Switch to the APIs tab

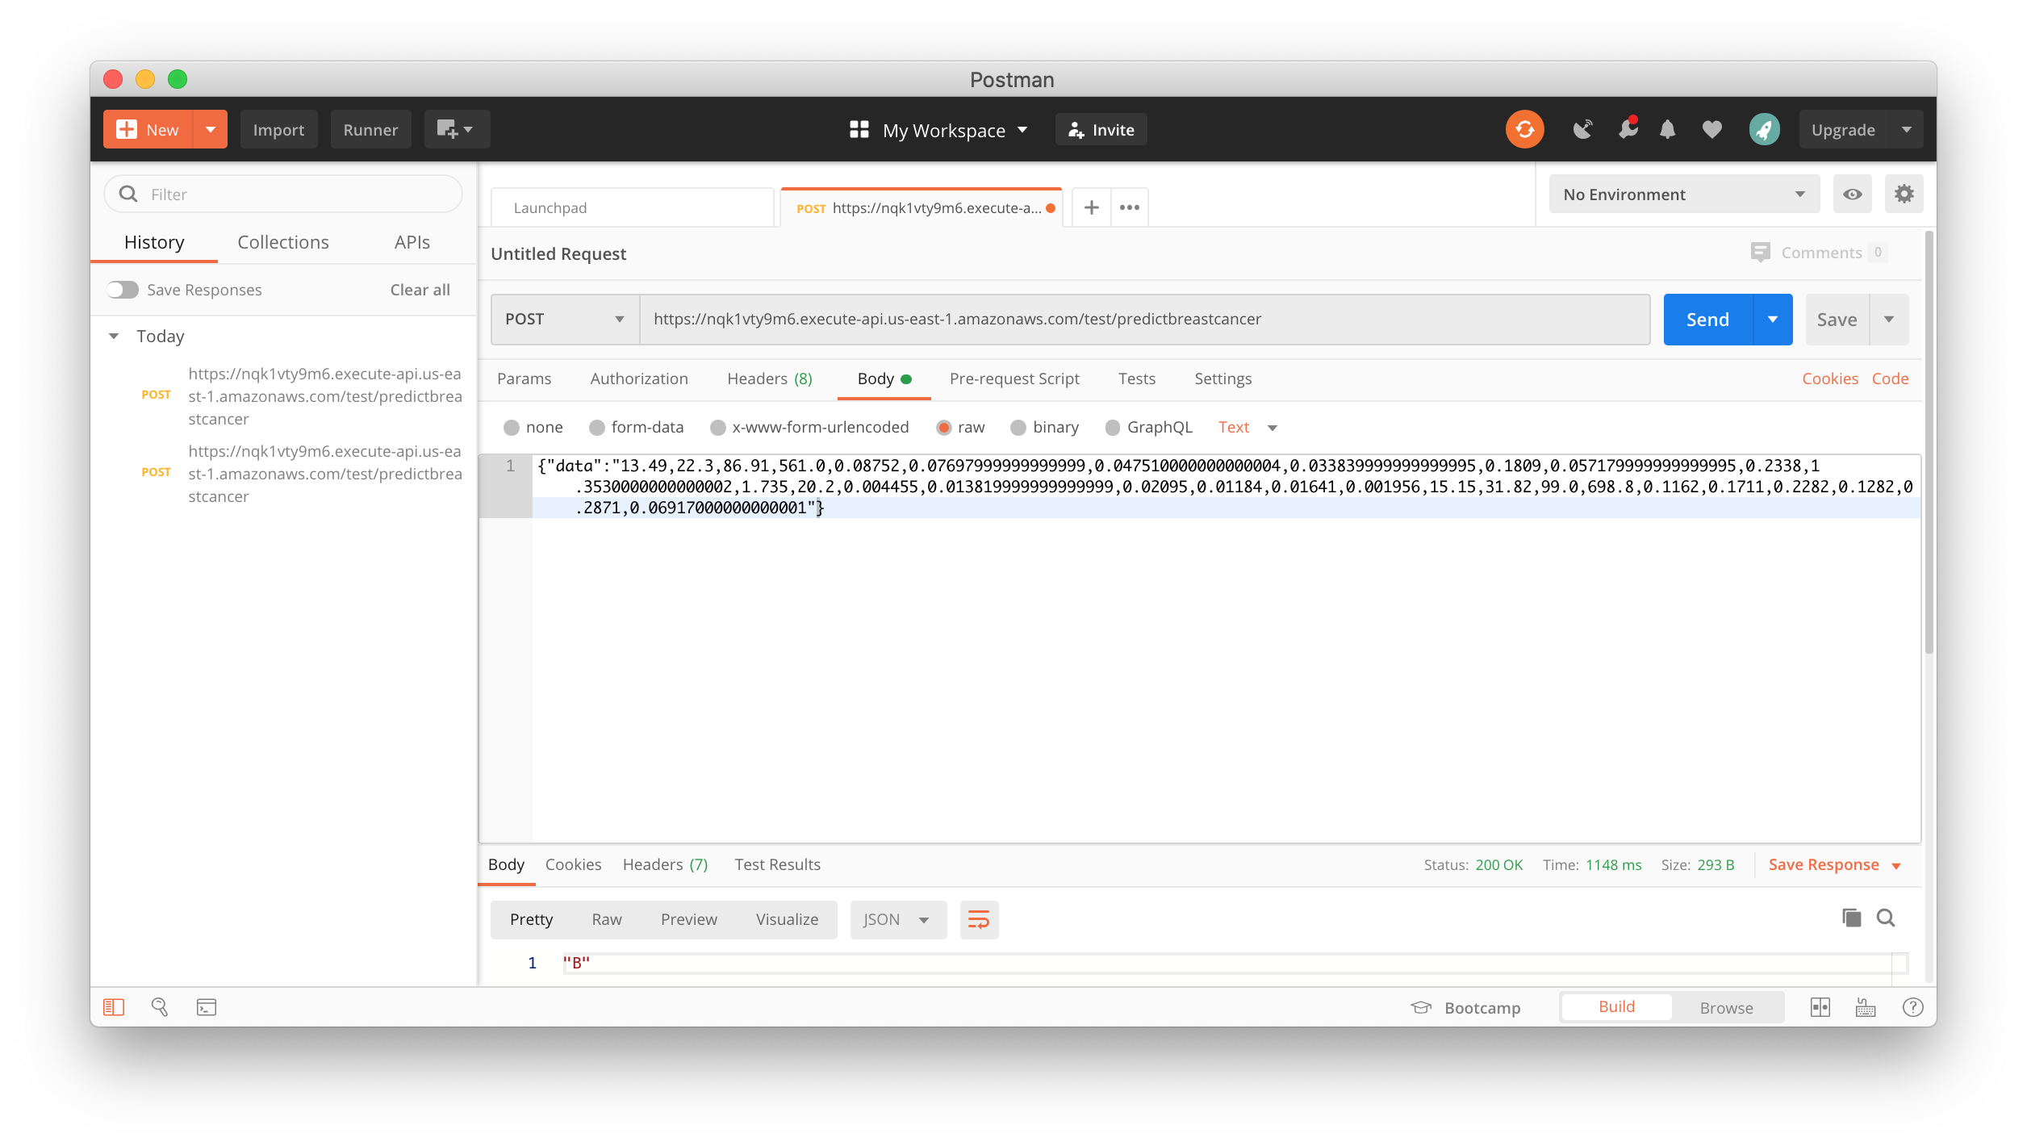point(412,242)
